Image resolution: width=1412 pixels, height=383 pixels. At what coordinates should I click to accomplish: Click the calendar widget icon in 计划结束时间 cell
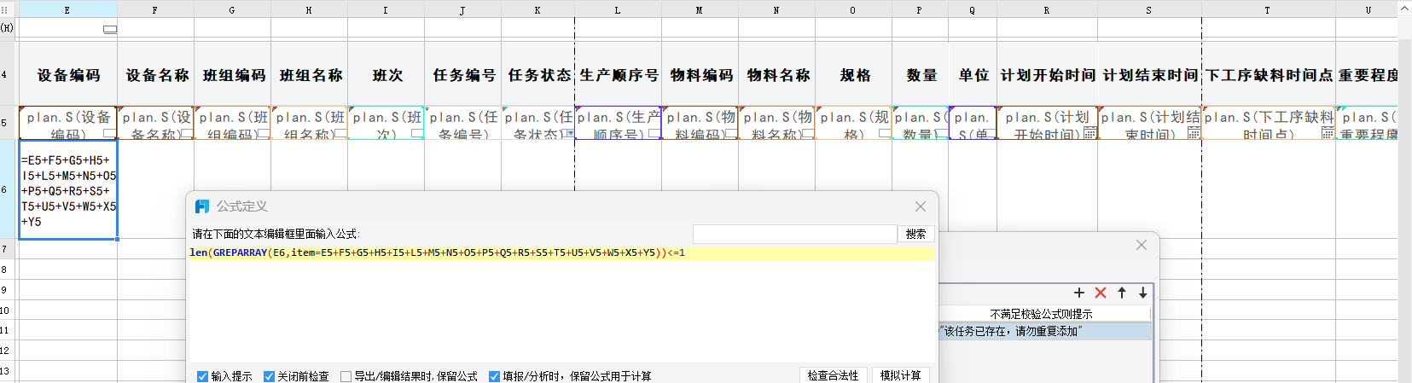tap(1194, 133)
